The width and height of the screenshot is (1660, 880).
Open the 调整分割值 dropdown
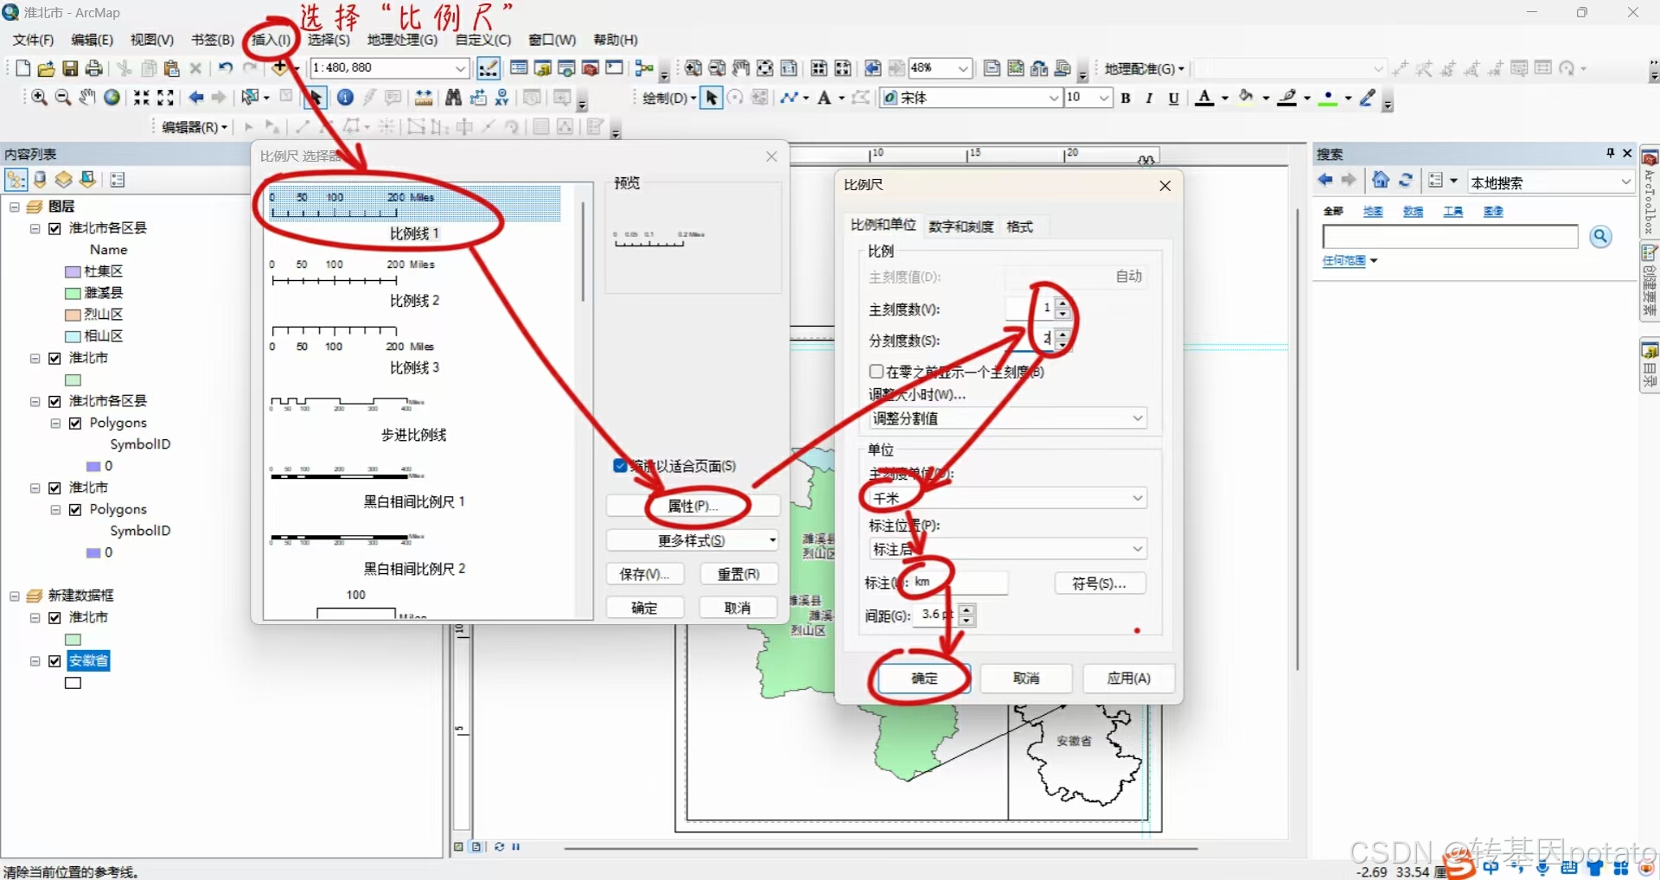[1008, 418]
